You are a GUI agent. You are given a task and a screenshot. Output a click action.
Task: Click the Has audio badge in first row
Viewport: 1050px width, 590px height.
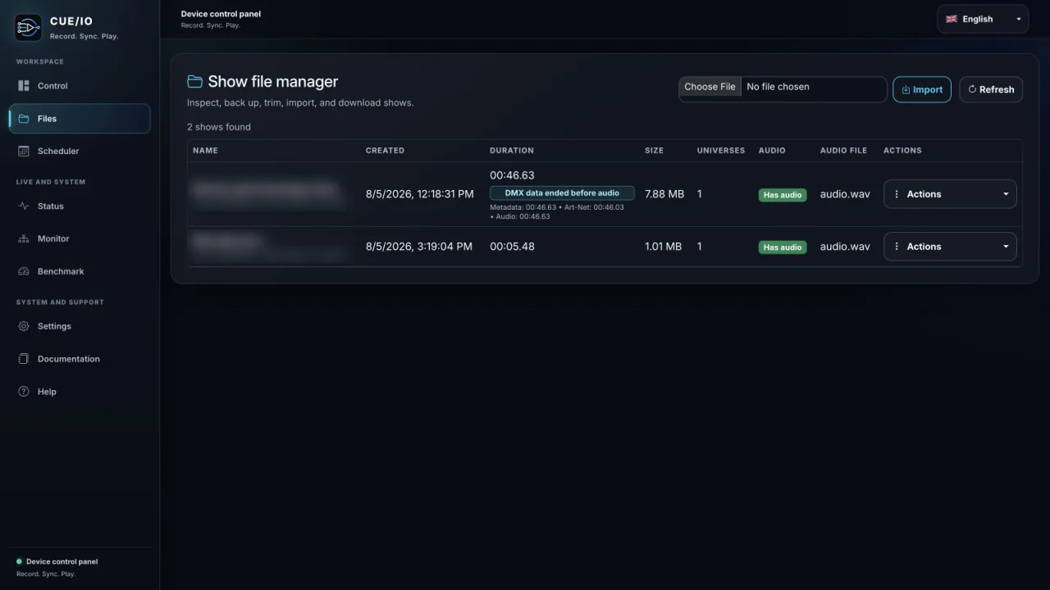point(783,195)
